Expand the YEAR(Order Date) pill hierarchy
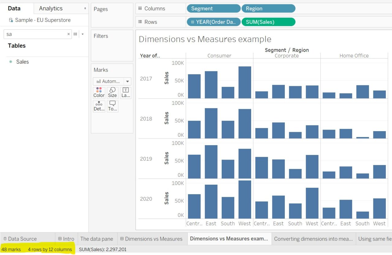Screen dimensions: 392x255 coord(193,22)
